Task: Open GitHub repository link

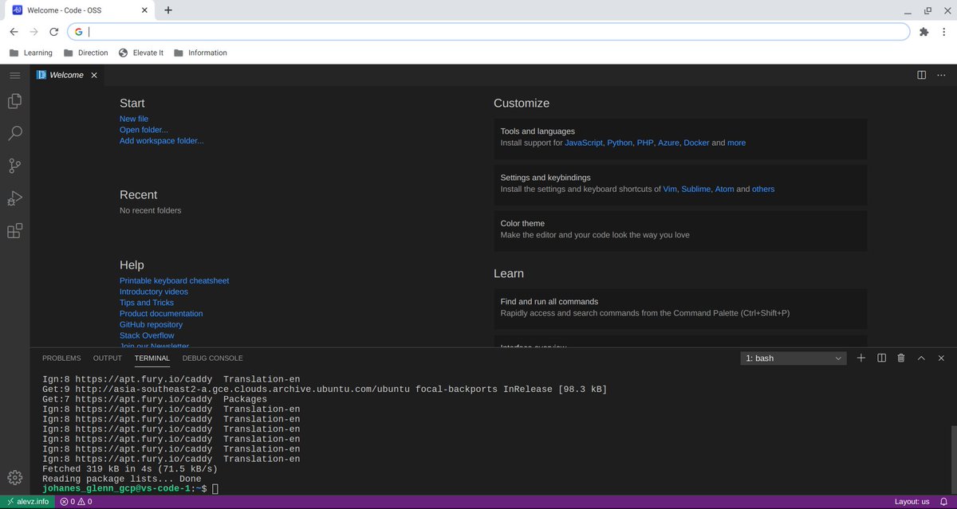Action: tap(151, 325)
